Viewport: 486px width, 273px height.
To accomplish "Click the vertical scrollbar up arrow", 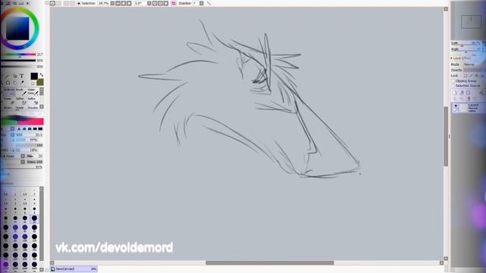I will tap(446, 9).
